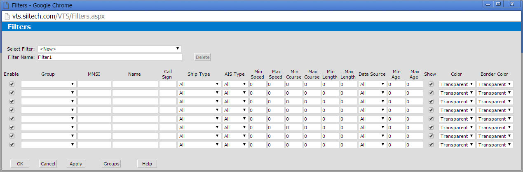Image resolution: width=523 pixels, height=172 pixels.
Task: Click the Help button
Action: point(147,164)
